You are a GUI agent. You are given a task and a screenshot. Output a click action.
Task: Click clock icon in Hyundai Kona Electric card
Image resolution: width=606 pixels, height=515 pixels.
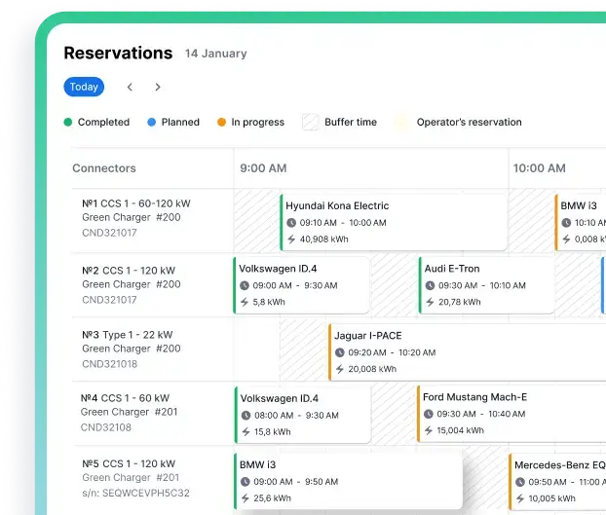coord(291,223)
